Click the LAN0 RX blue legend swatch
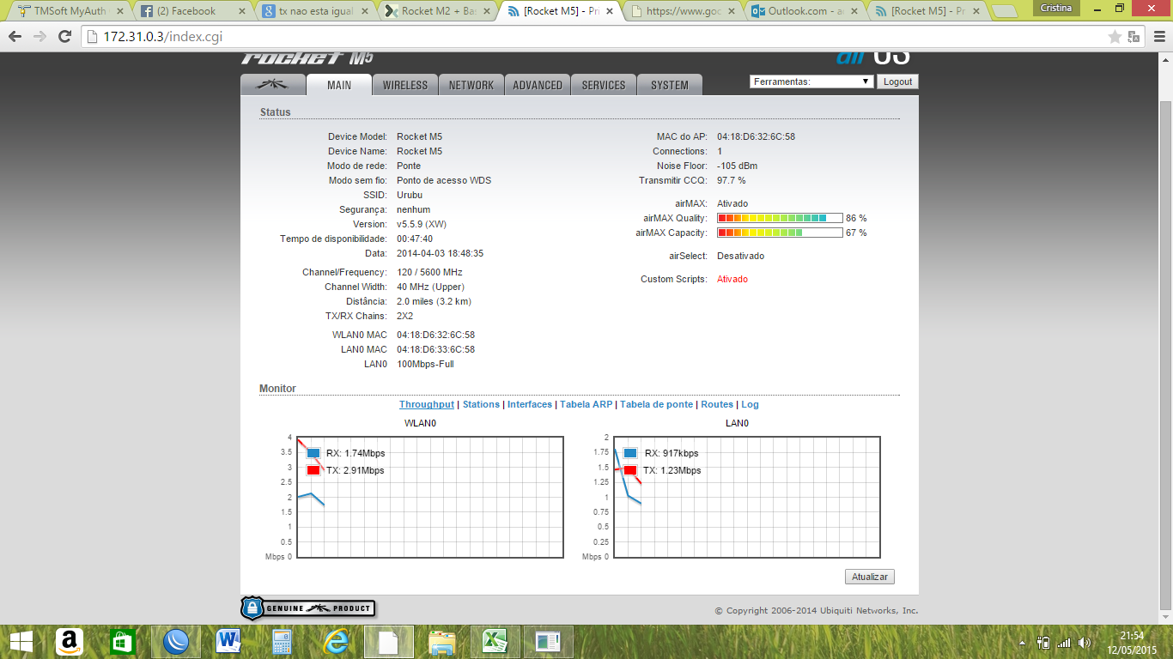1173x659 pixels. coord(630,453)
